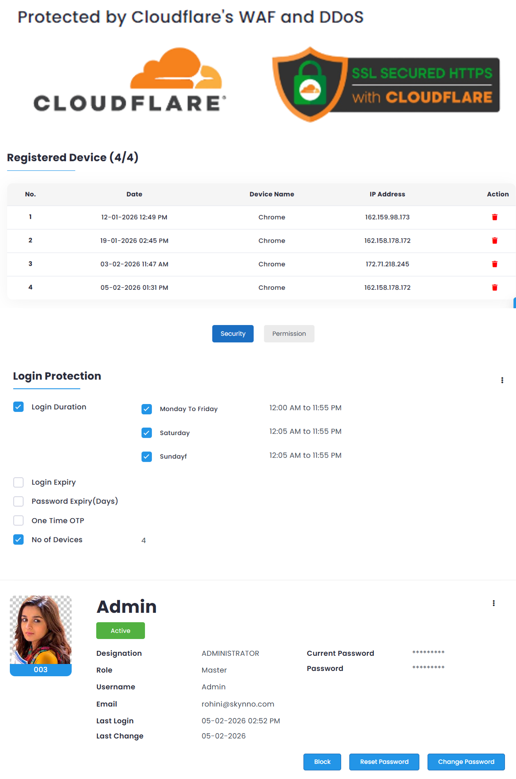Uncheck the Saturday checkbox
The height and width of the screenshot is (779, 516).
coord(147,433)
